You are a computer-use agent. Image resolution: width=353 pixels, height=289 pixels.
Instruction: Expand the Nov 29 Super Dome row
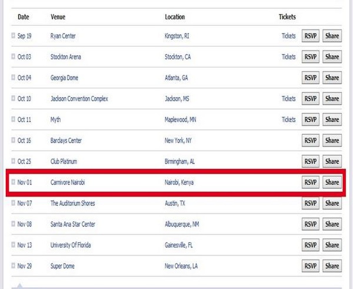(13, 266)
